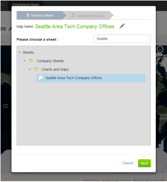This screenshot has height=182, width=167.
Task: Focus the sheet search field containing Seattle
Action: tap(122, 39)
